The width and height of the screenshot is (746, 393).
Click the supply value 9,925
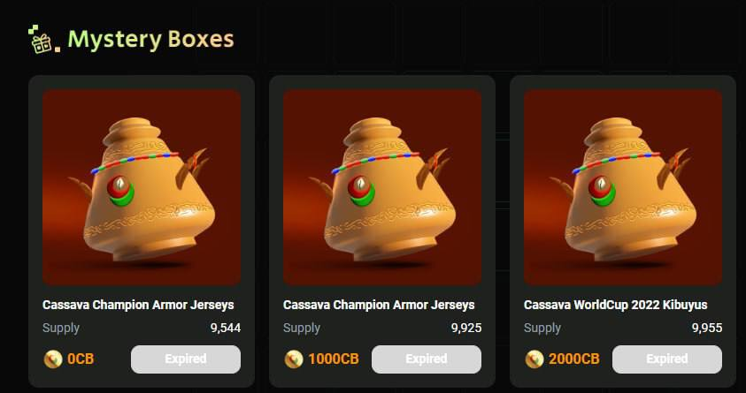click(x=466, y=328)
